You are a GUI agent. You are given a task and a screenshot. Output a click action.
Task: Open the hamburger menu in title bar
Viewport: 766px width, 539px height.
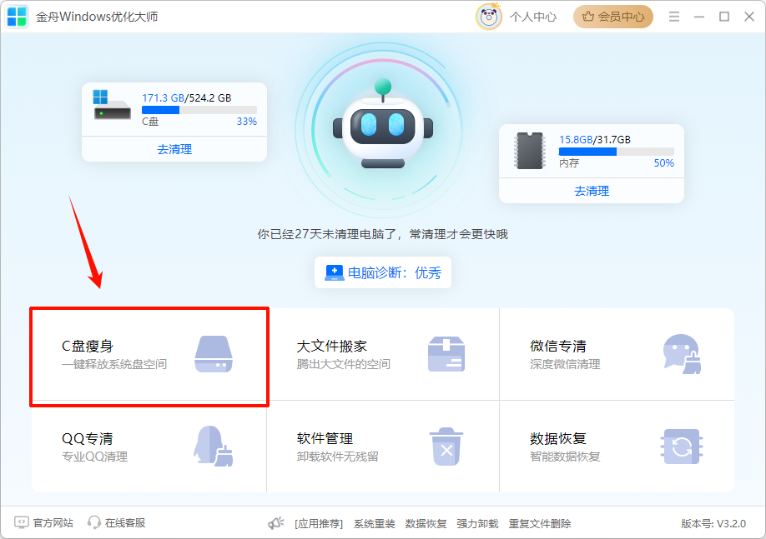(x=673, y=16)
